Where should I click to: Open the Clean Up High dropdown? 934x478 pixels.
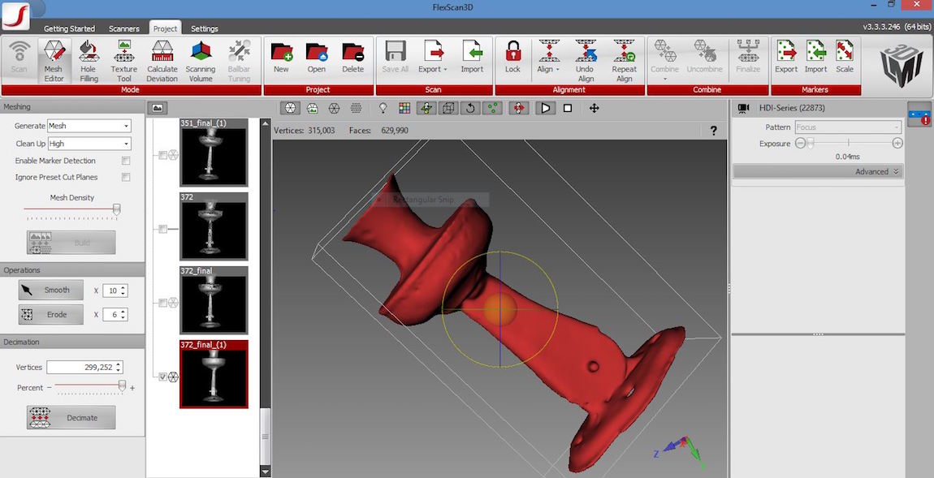pos(89,144)
